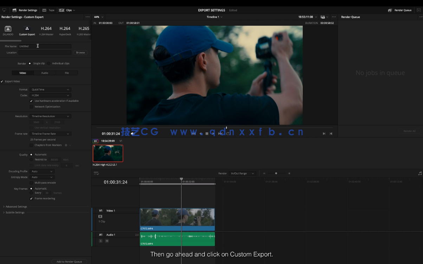The height and width of the screenshot is (264, 423).
Task: Switch to the File tab
Action: coord(67,73)
